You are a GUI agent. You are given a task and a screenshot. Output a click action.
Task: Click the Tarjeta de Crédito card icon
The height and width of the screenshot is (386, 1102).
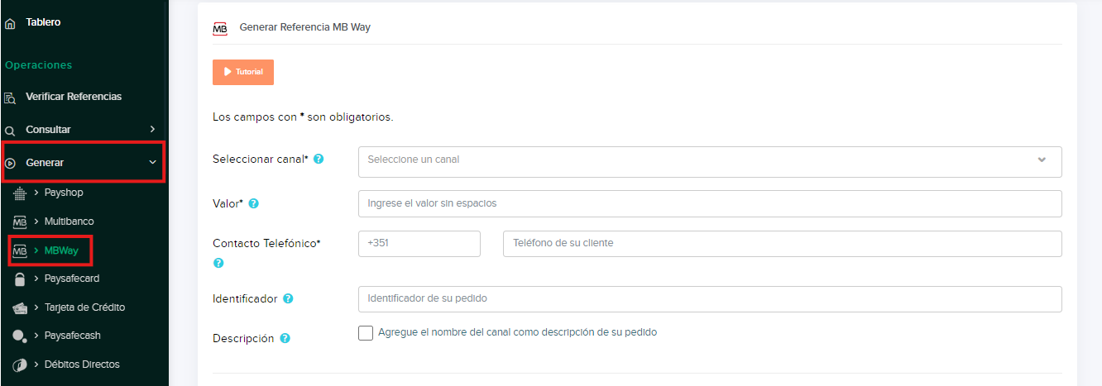21,307
